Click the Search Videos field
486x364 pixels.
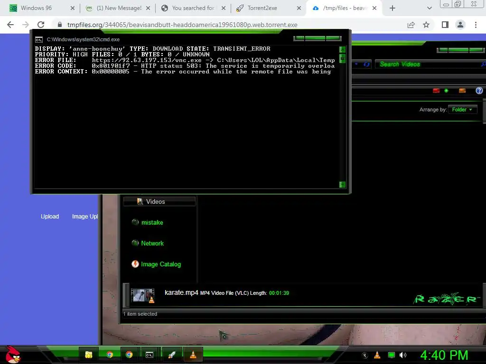coord(429,64)
